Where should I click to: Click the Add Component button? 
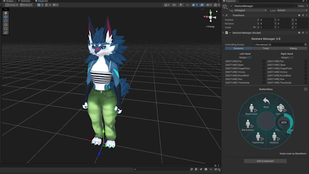pyautogui.click(x=265, y=161)
